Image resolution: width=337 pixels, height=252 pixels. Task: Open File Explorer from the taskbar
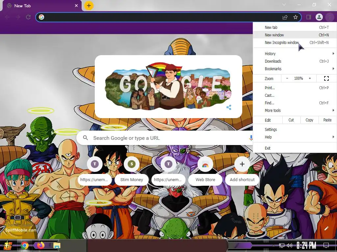(x=57, y=245)
